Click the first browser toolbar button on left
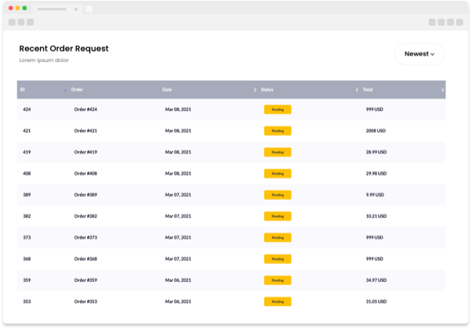This screenshot has height=329, width=472. pos(12,22)
